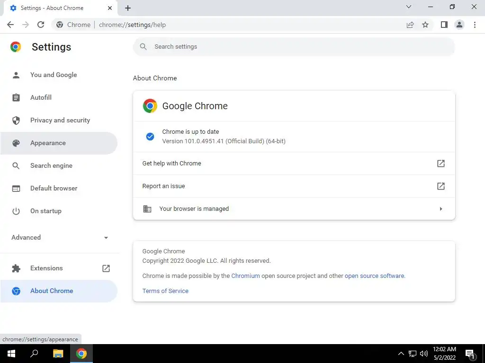
Task: Open the notification center icon
Action: (470, 354)
